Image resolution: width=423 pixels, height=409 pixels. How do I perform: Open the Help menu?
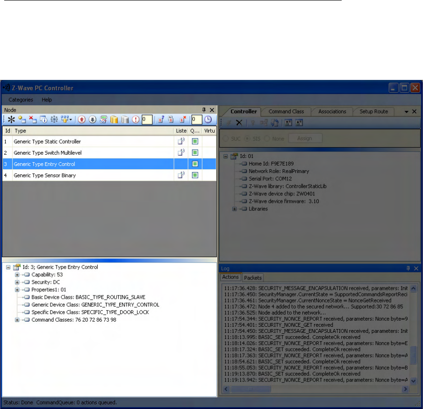[47, 100]
